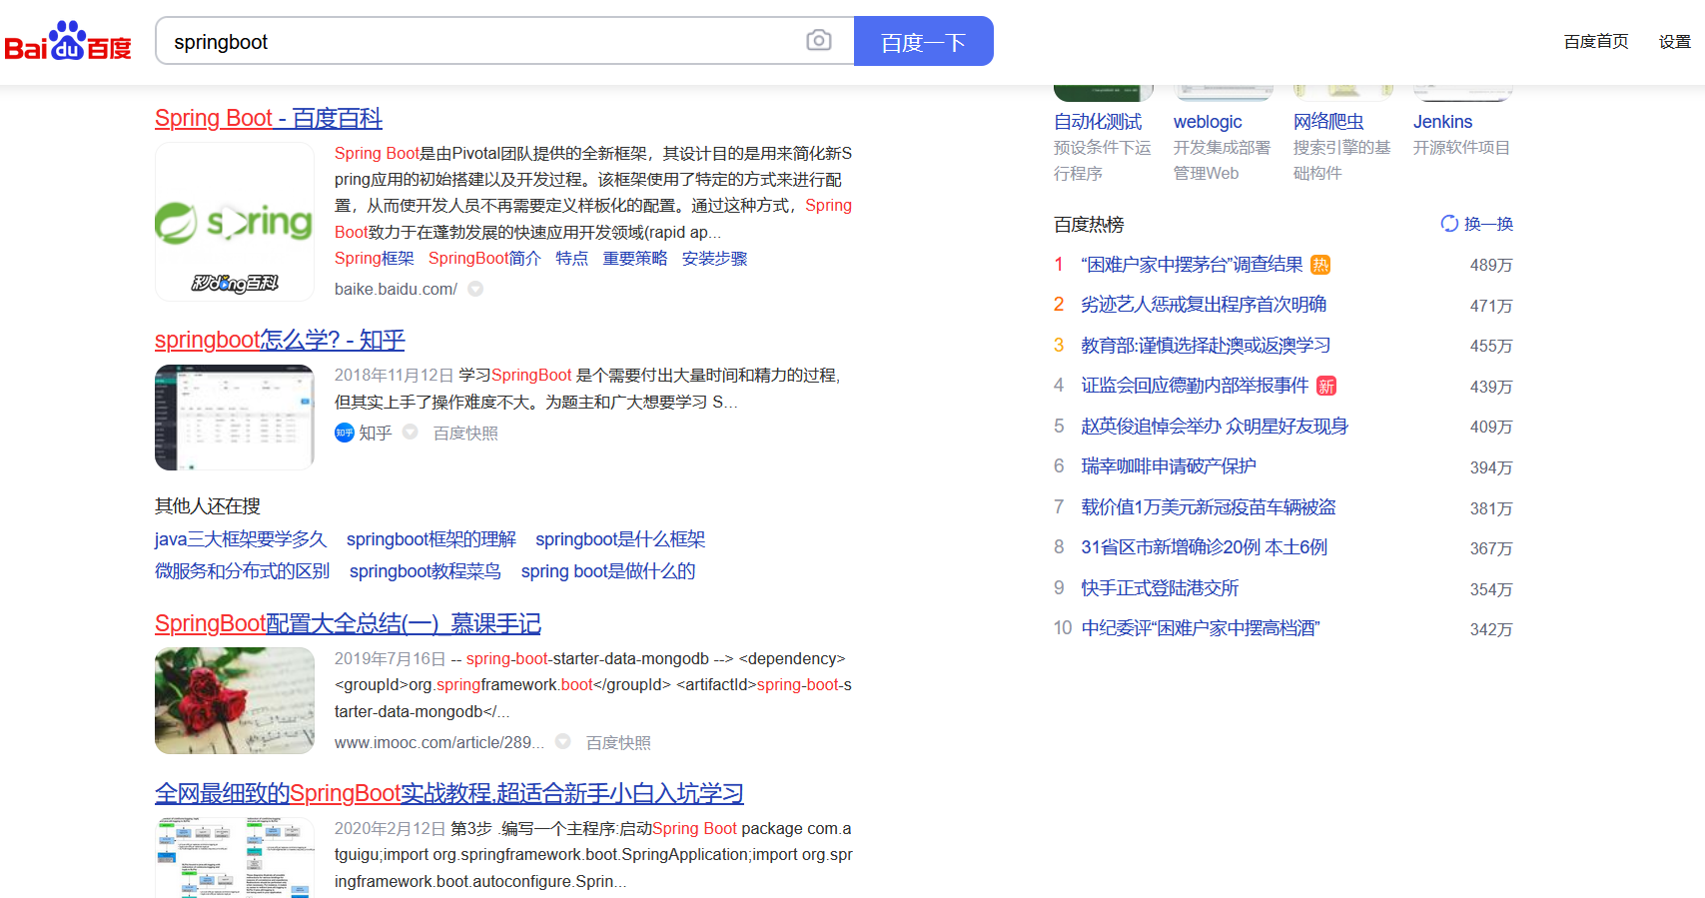Open 百度快照 for the 知乎 result
1705x898 pixels.
465,433
